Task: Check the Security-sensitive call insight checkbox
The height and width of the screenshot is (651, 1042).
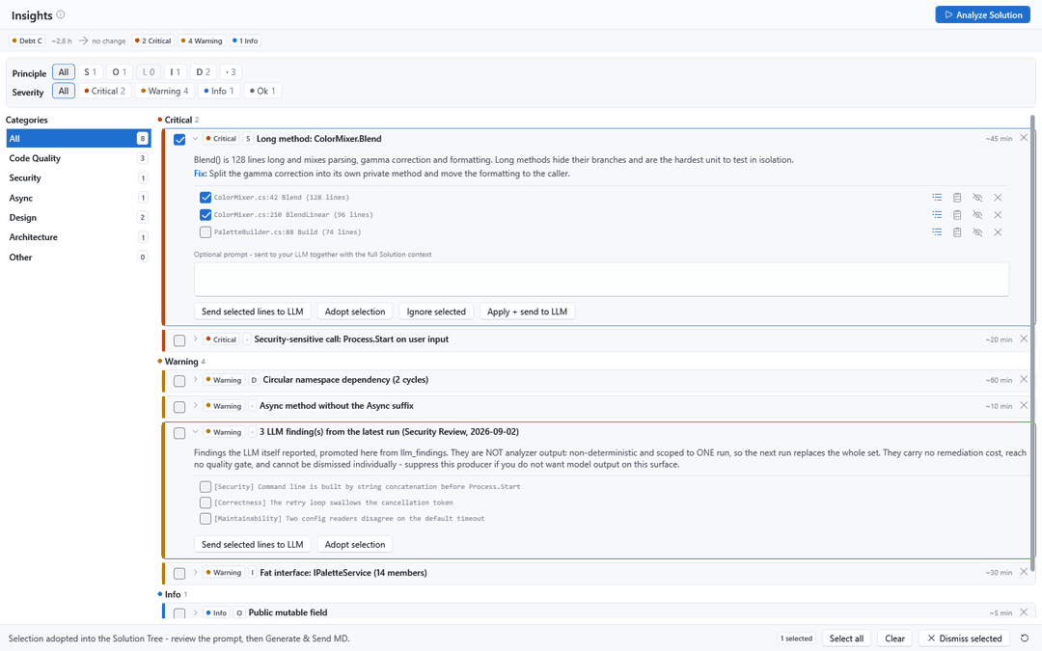Action: click(179, 340)
